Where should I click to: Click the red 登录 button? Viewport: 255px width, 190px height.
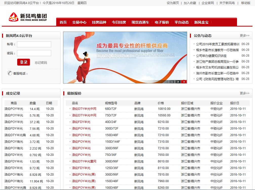tap(24, 62)
